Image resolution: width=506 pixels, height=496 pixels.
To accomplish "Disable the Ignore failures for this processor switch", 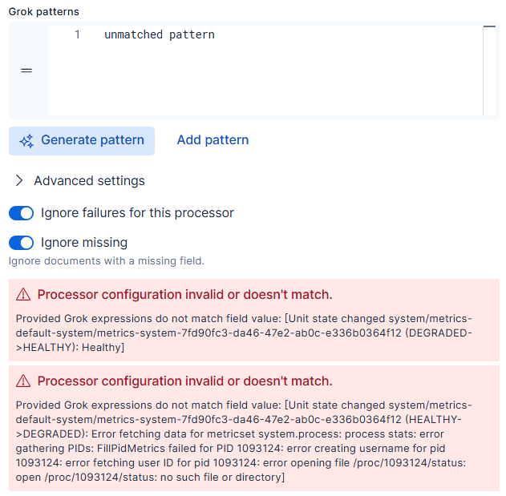I will tap(22, 213).
